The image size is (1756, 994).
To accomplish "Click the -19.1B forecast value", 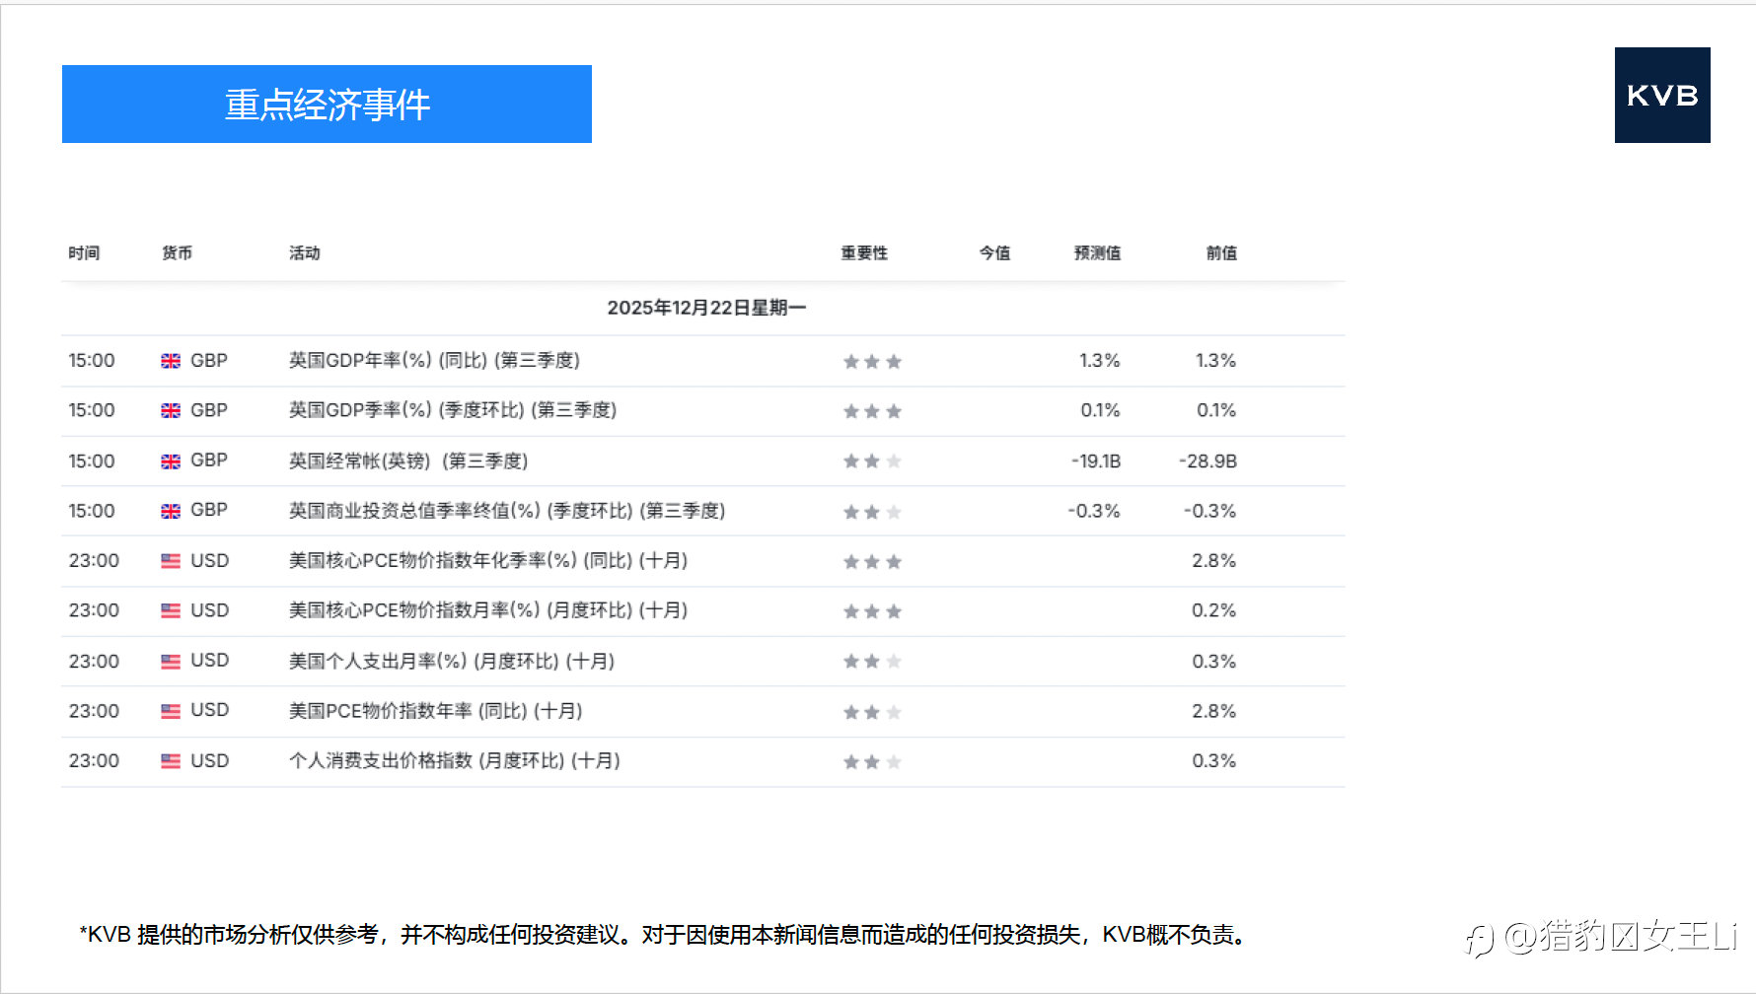I will pyautogui.click(x=1096, y=461).
